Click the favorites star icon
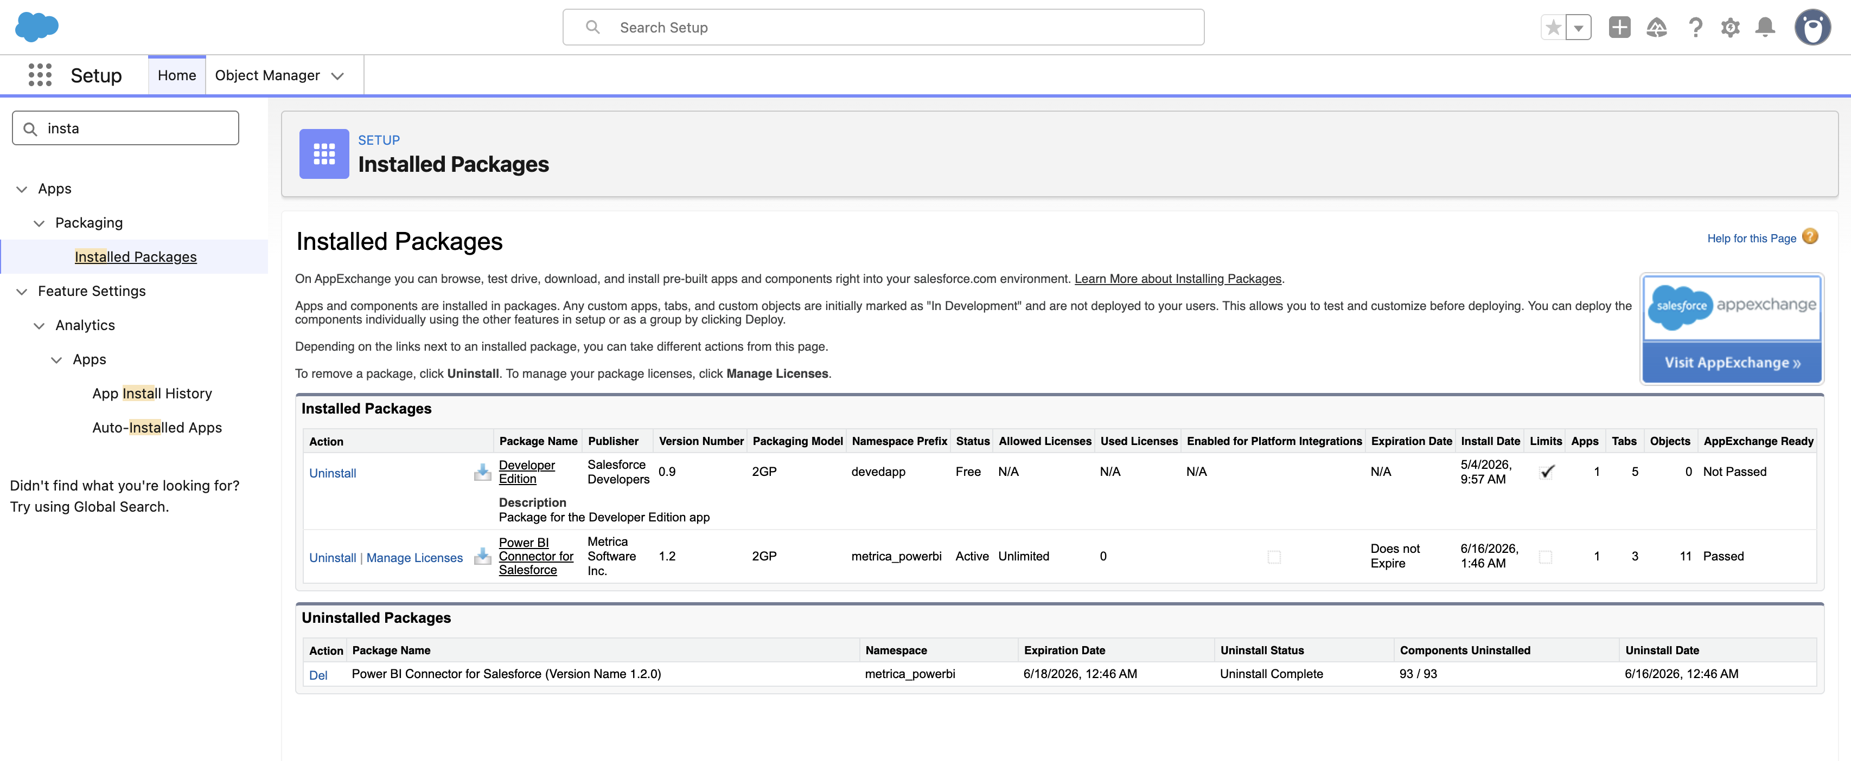Screen dimensions: 1851x761 coord(1553,27)
